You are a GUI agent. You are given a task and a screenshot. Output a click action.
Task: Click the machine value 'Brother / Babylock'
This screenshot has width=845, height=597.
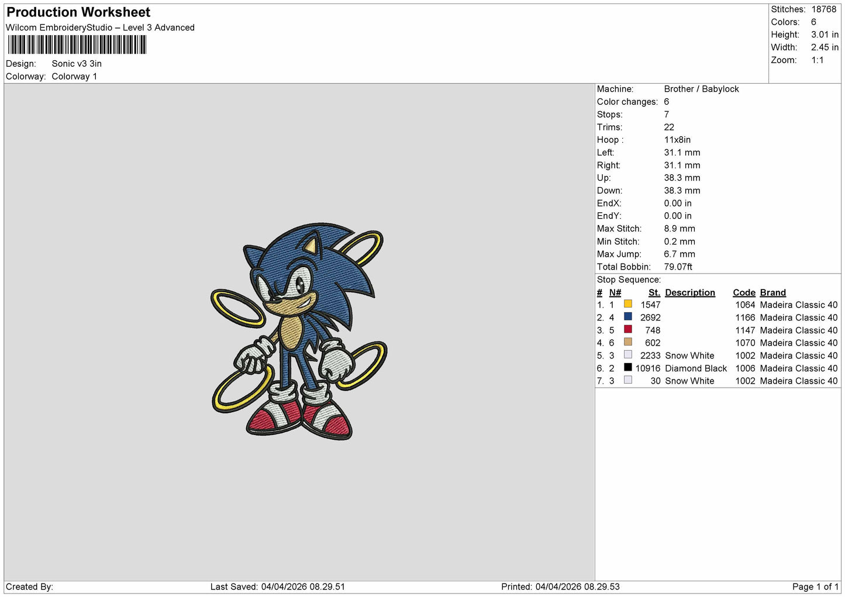pos(701,89)
